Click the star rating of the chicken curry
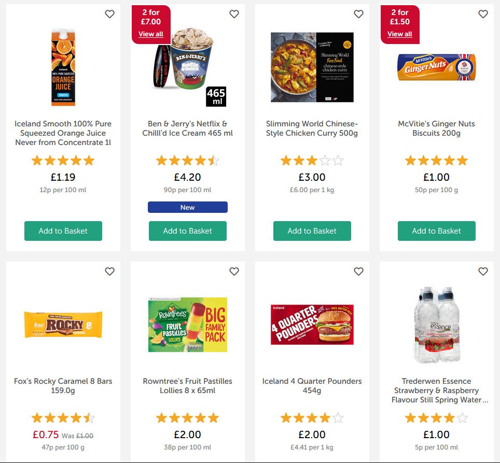 coord(312,160)
